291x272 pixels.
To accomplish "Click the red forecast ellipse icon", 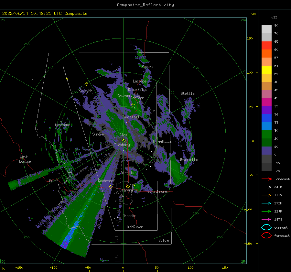I will [x=266, y=235].
